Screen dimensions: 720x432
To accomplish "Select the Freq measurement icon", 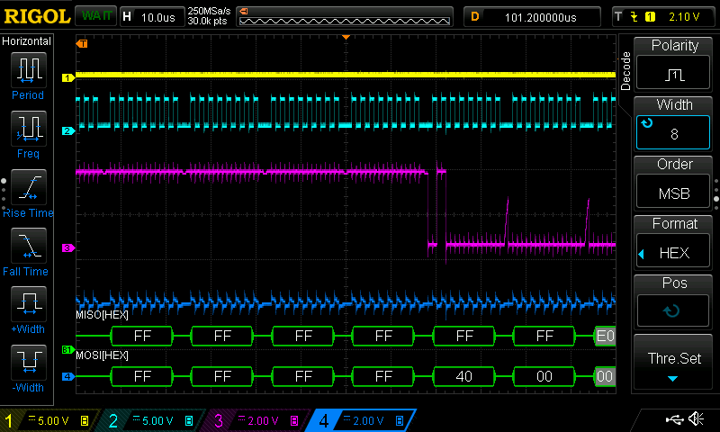I will coord(27,129).
